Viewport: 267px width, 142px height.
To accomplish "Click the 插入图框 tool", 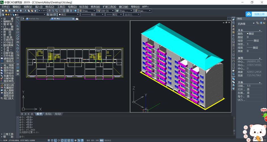I will tap(7, 90).
